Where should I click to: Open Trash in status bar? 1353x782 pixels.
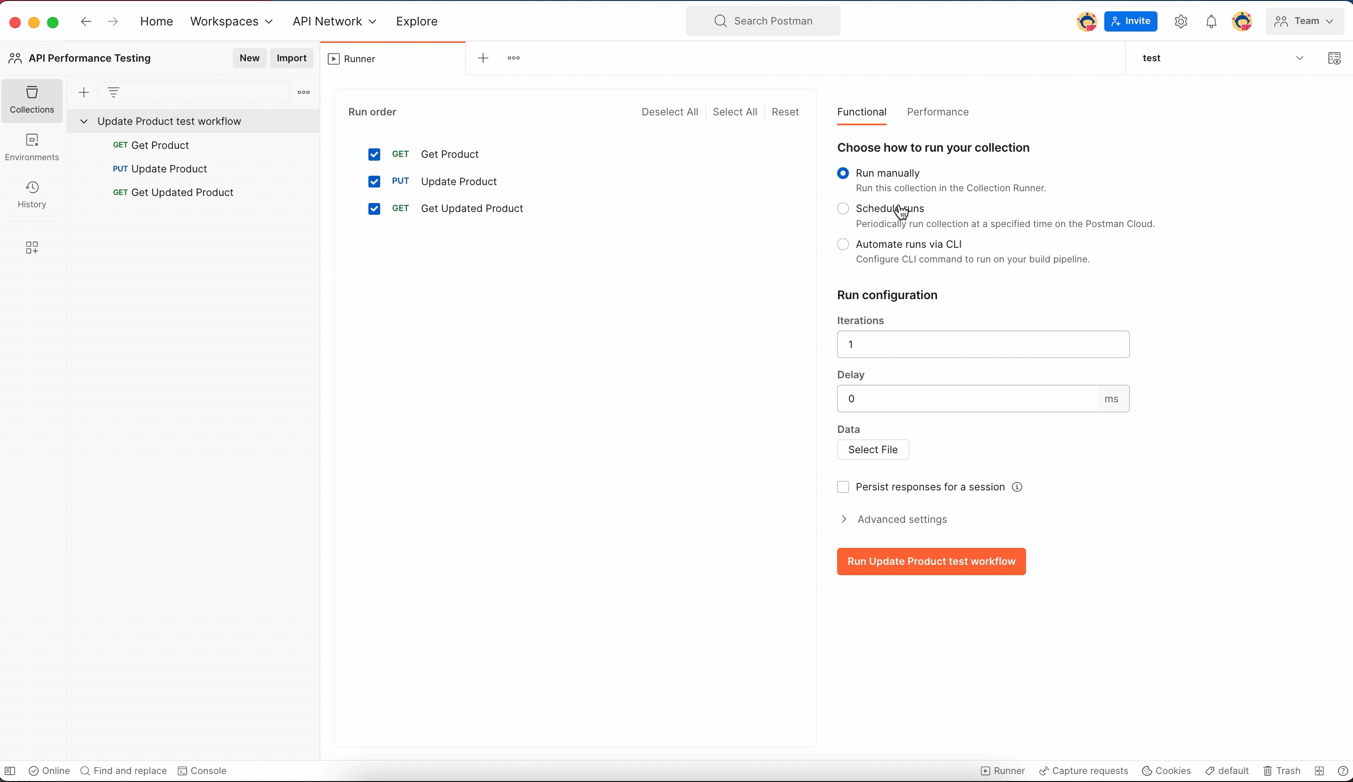pyautogui.click(x=1281, y=771)
